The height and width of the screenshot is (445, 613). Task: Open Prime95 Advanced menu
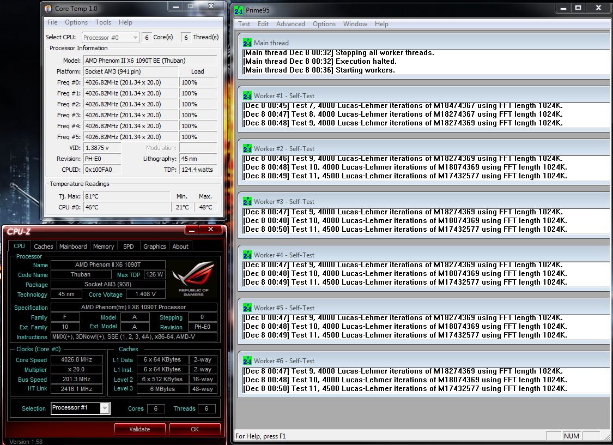click(290, 24)
